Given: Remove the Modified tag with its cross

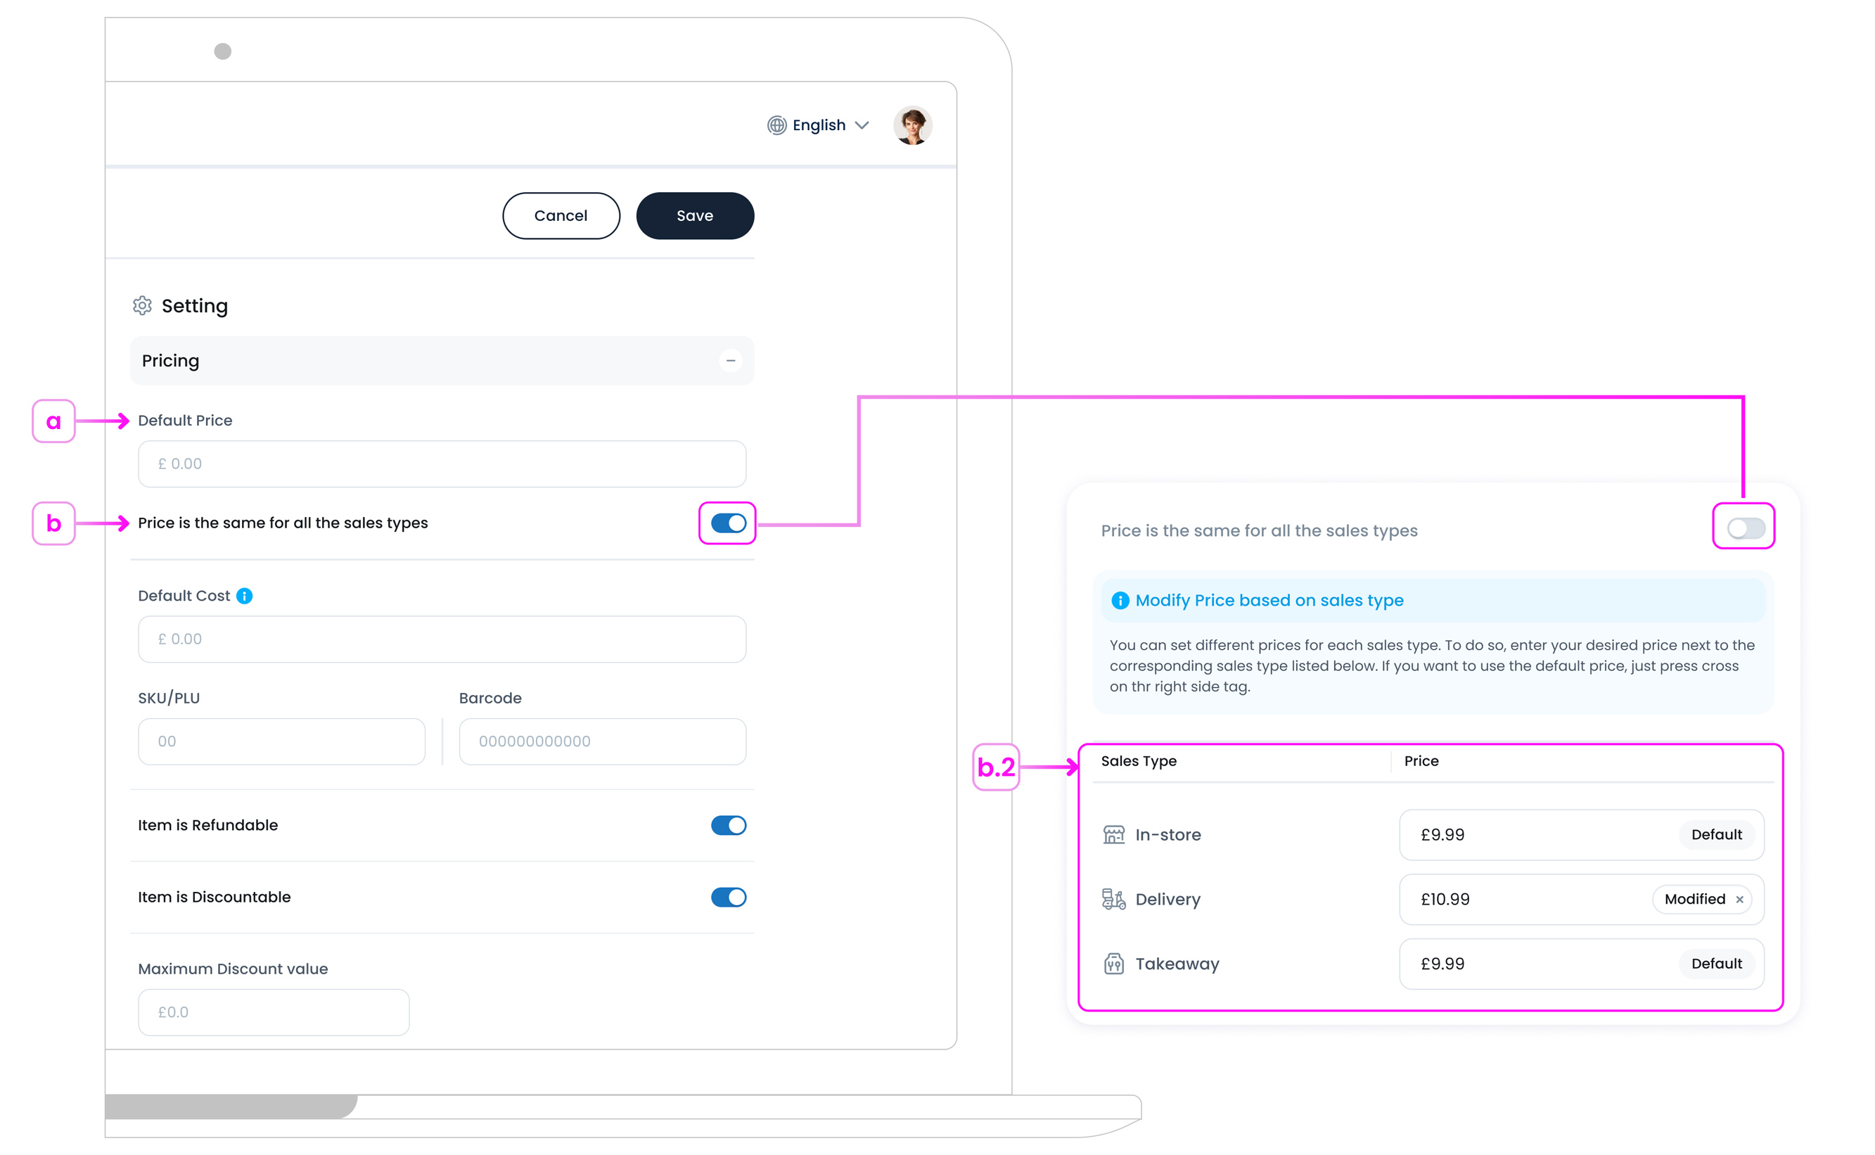Looking at the screenshot, I should (1739, 899).
